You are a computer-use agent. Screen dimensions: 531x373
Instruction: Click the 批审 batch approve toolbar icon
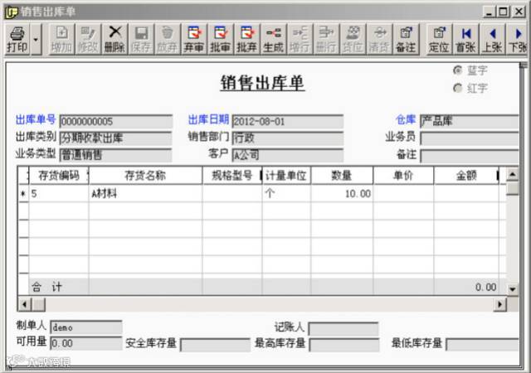tap(221, 39)
